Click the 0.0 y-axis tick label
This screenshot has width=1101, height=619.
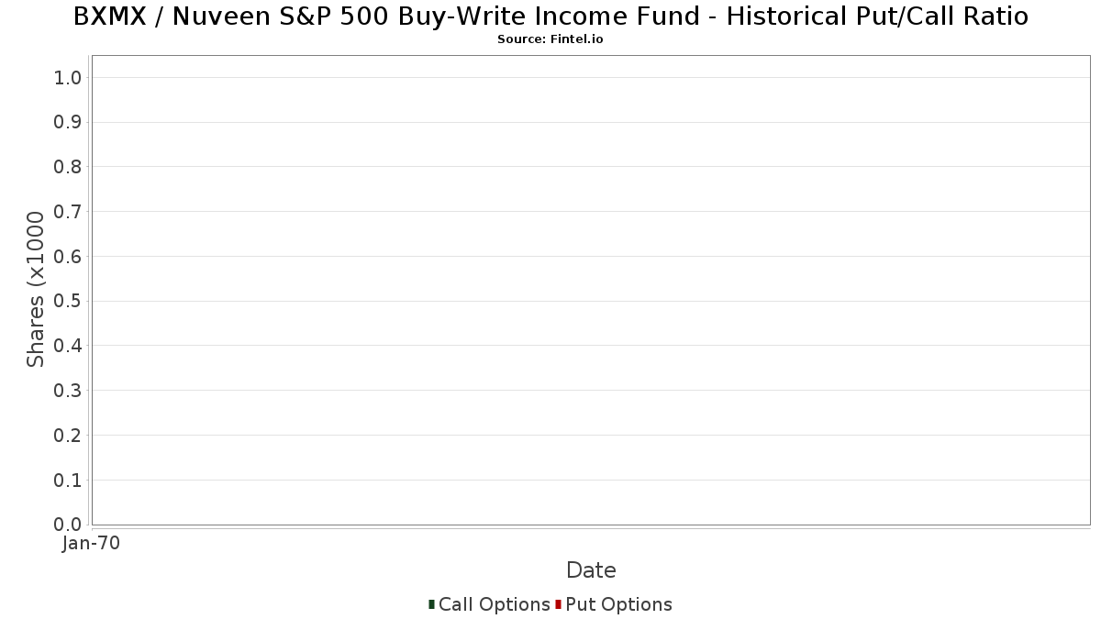(x=69, y=525)
